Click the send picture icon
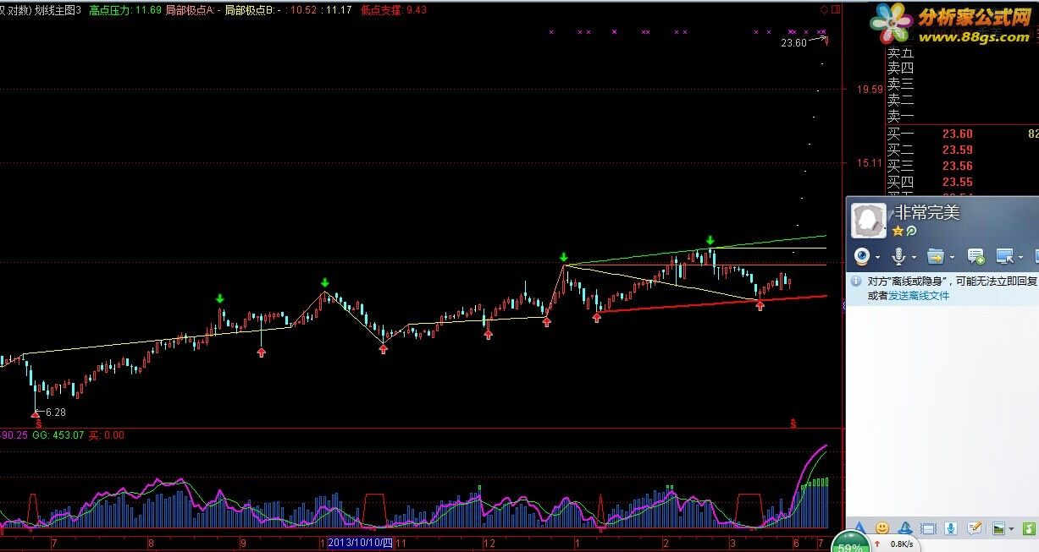Screen dimensions: 1039x552 [x=998, y=528]
